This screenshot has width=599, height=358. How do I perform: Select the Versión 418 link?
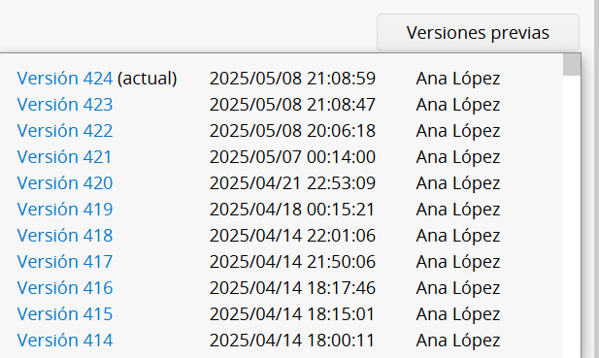click(x=65, y=236)
